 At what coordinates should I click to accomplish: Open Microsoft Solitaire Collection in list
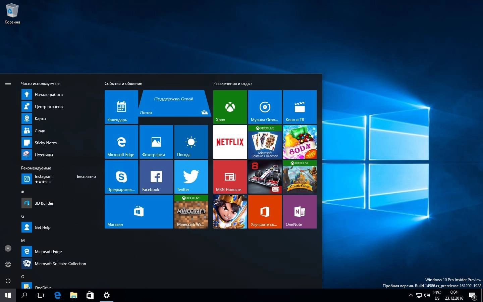[59, 264]
